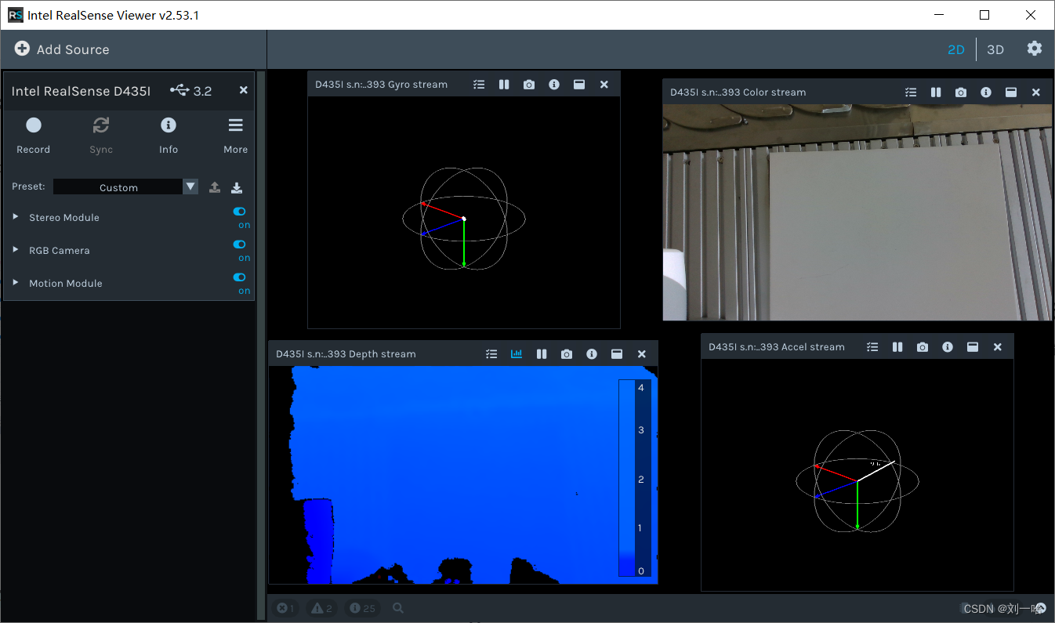Open Gyro stream options list icon
Screen dimensions: 1055x623
[479, 85]
